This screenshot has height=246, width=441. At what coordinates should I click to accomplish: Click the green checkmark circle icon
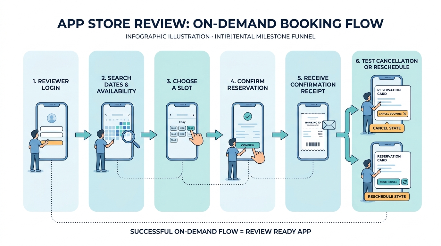(x=248, y=116)
